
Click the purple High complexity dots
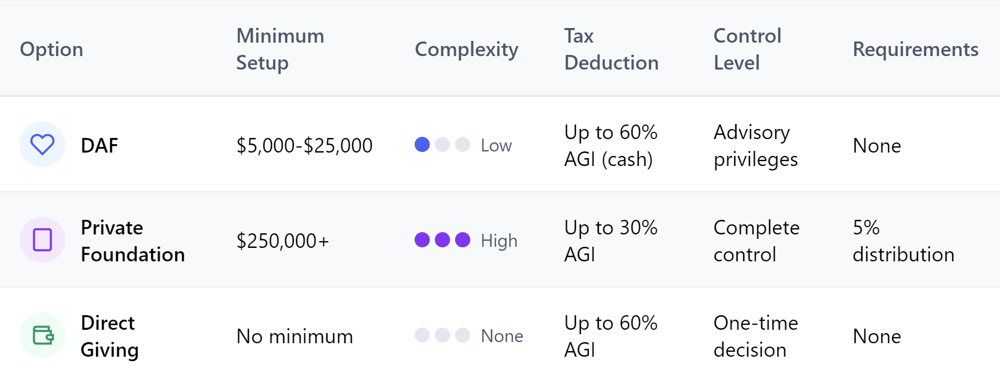click(x=442, y=240)
